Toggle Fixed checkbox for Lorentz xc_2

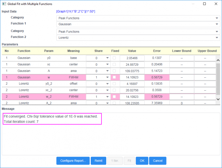tap(114, 90)
